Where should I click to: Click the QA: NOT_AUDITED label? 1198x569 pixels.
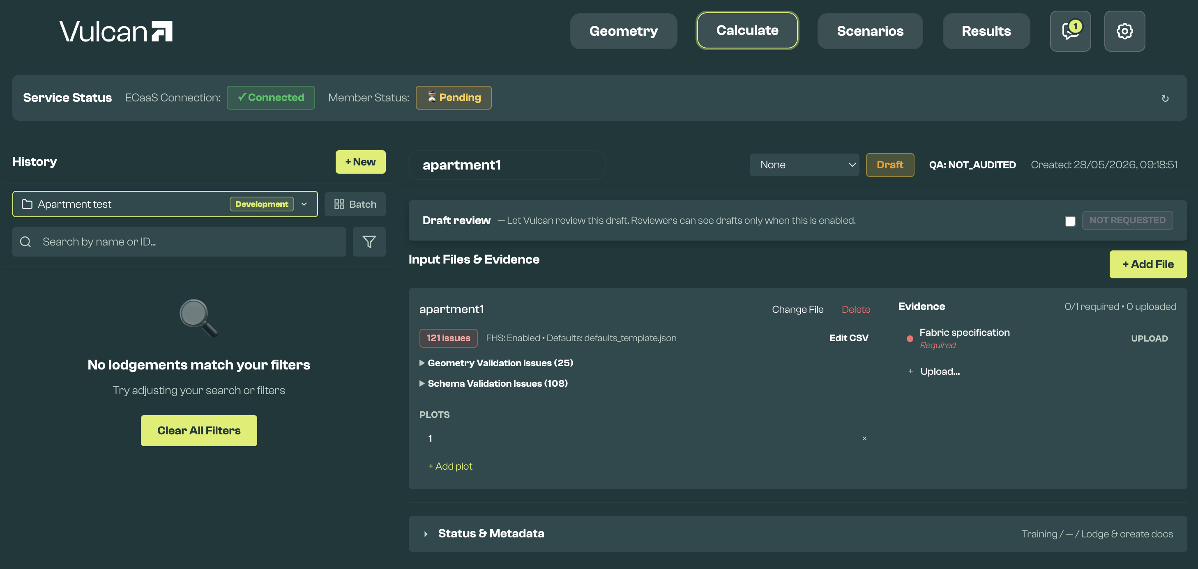(x=972, y=165)
